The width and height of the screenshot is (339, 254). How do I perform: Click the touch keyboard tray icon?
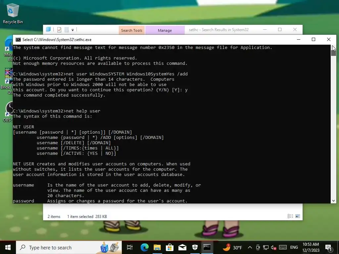point(283,247)
